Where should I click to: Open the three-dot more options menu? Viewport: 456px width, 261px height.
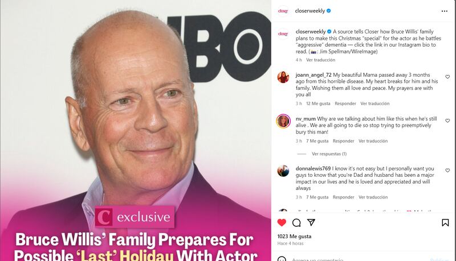pyautogui.click(x=445, y=11)
